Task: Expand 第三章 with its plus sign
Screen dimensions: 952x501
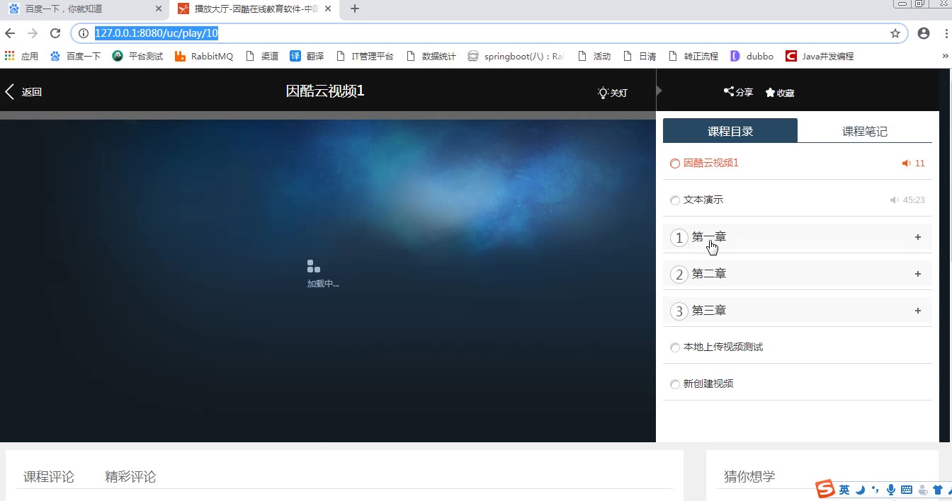Action: tap(917, 311)
